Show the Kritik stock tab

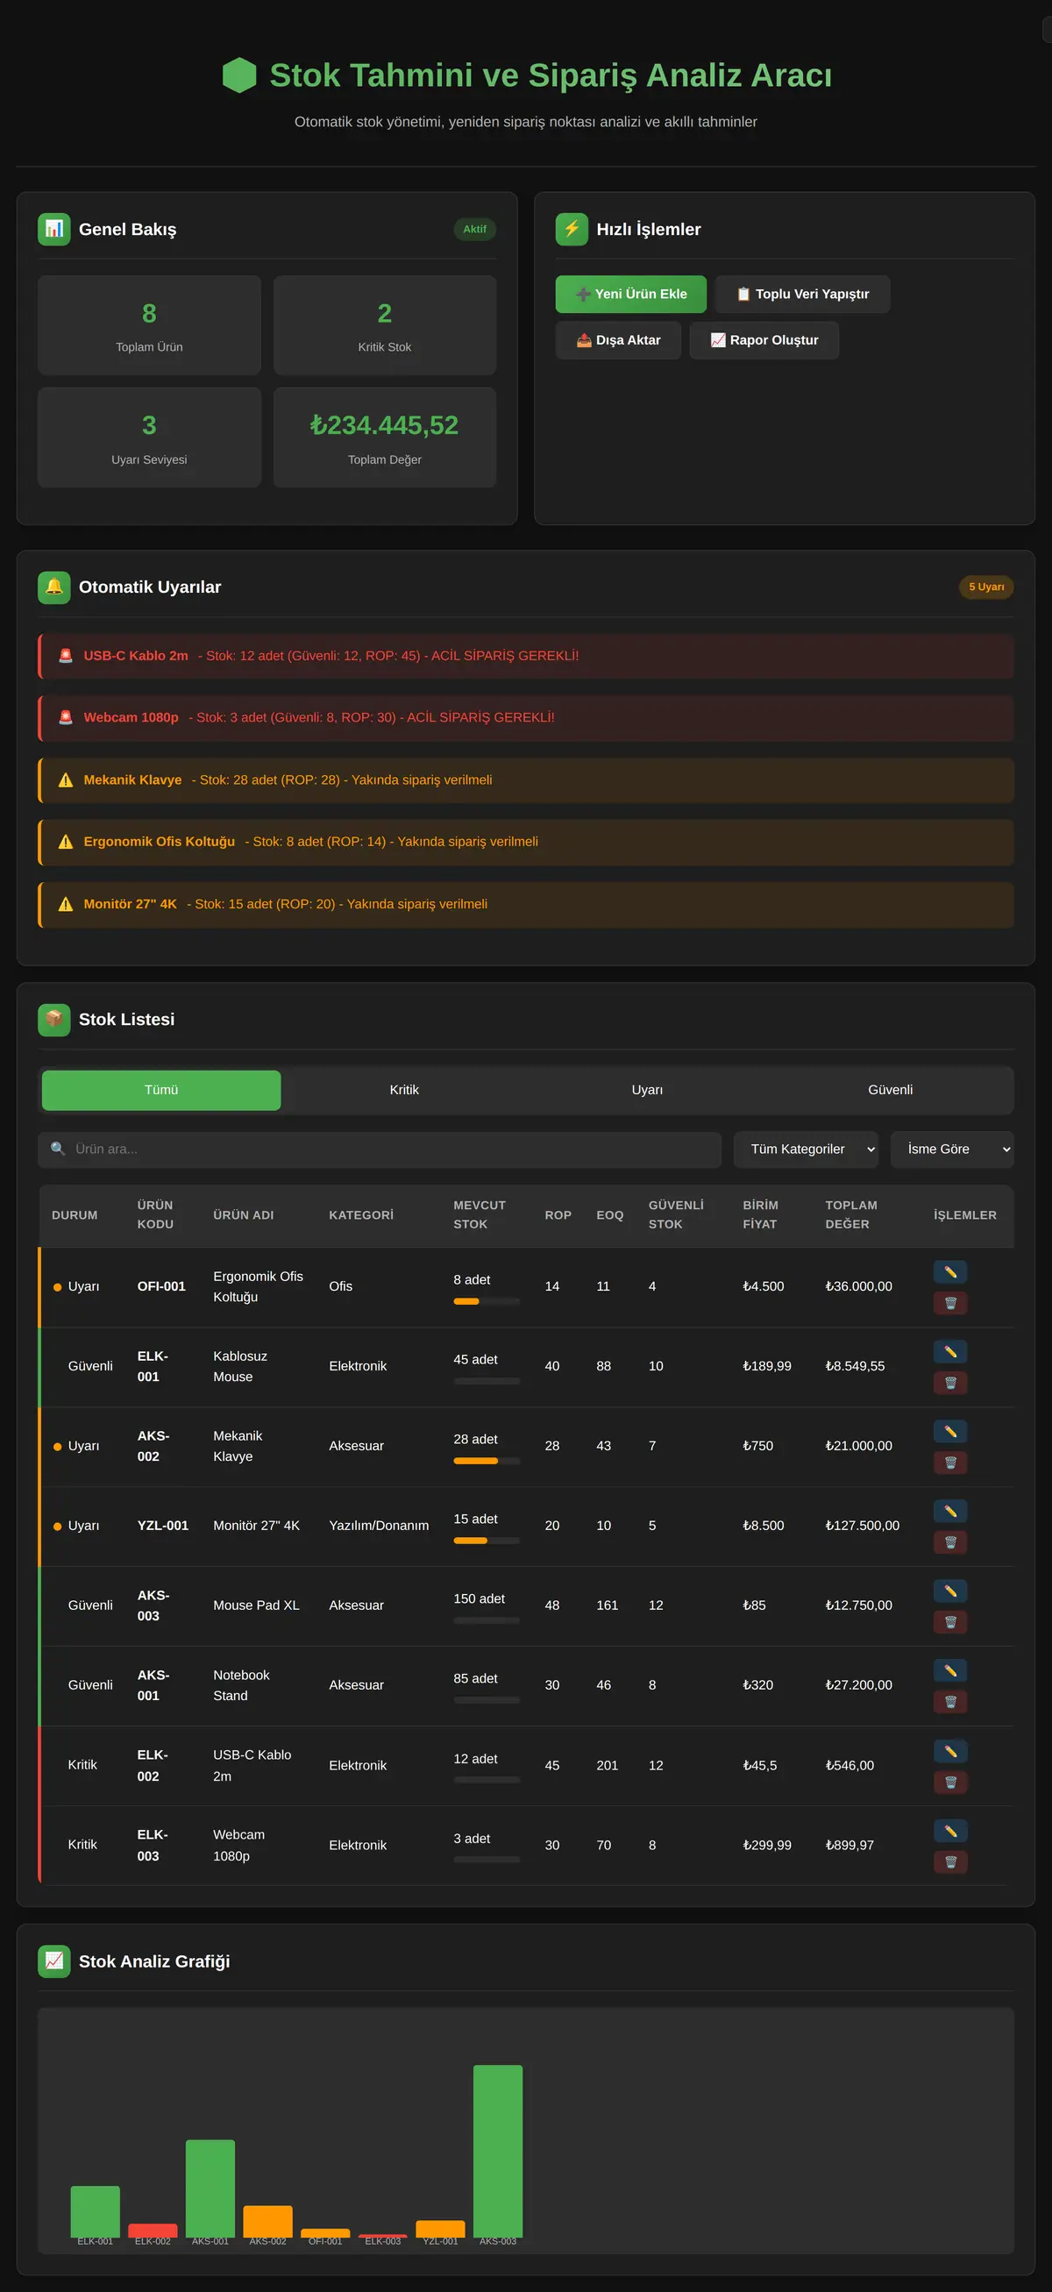point(404,1090)
